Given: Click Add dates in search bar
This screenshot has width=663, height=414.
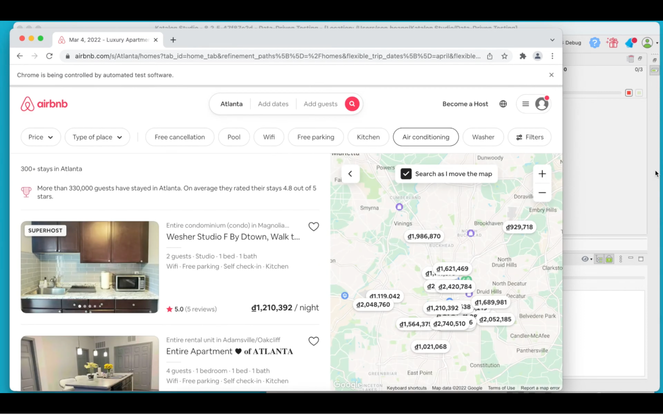Looking at the screenshot, I should pyautogui.click(x=273, y=104).
